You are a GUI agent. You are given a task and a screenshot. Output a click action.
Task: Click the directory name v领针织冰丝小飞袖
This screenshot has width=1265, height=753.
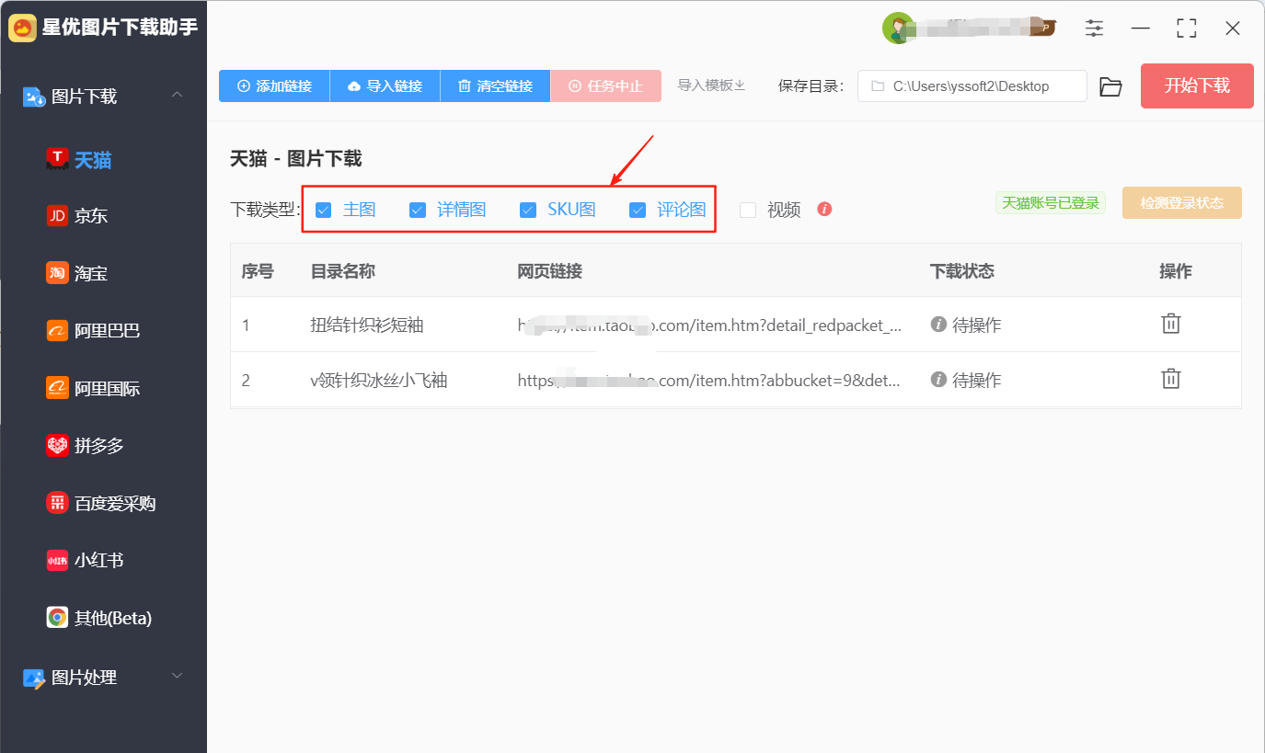[x=379, y=380]
